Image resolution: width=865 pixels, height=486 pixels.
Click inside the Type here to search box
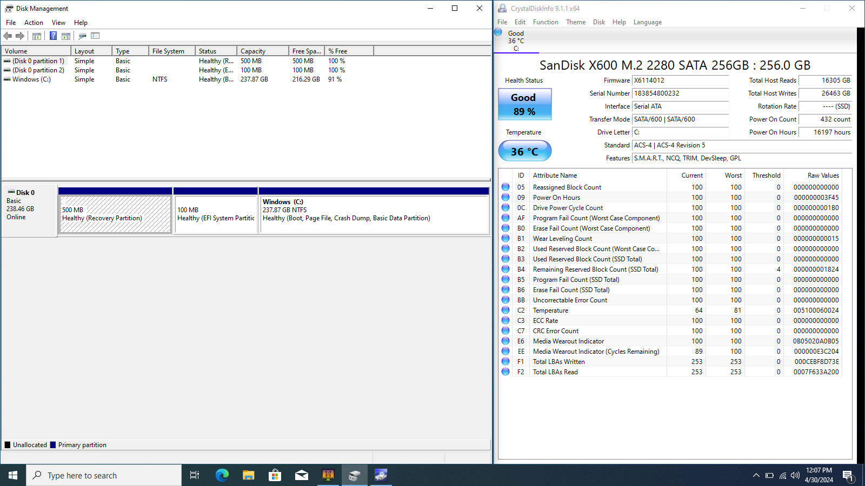104,475
